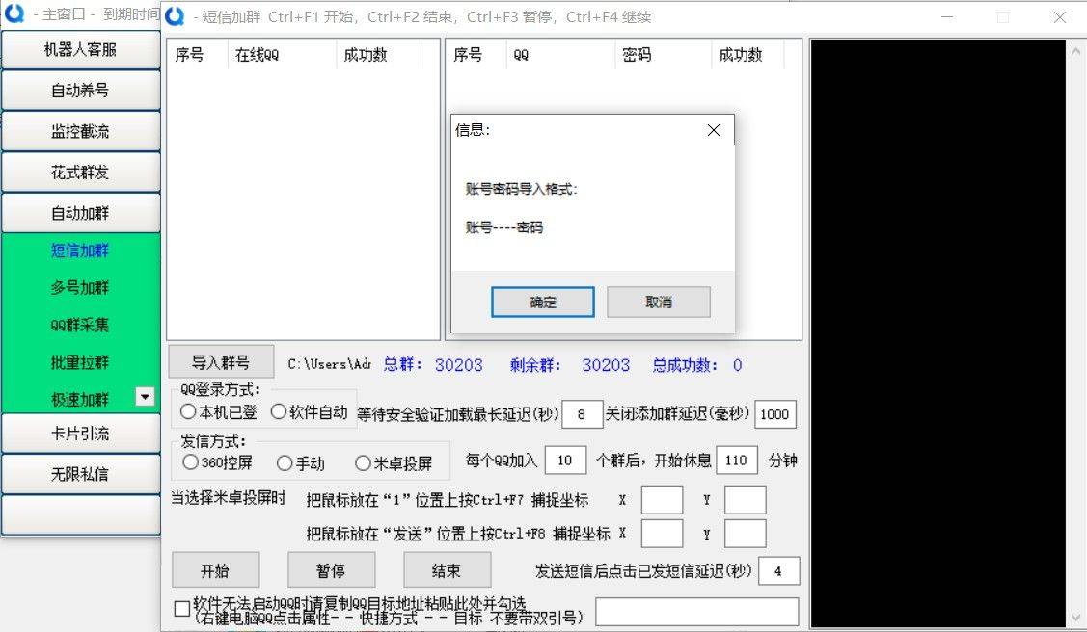The width and height of the screenshot is (1087, 632).
Task: Click the 暂停 button
Action: coord(332,570)
